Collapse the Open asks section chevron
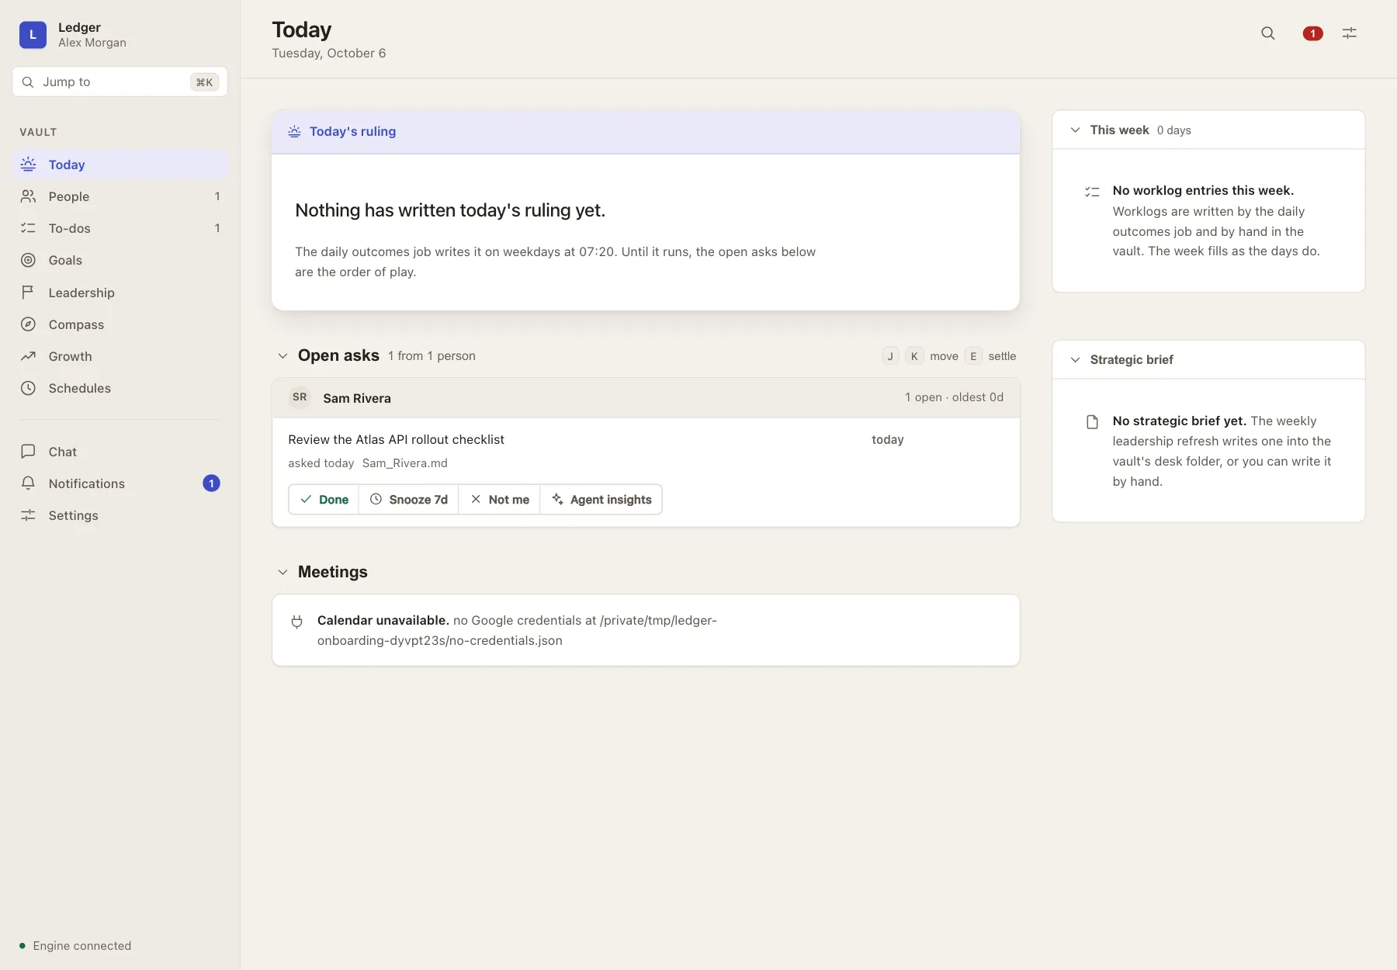This screenshot has width=1397, height=970. [x=283, y=356]
